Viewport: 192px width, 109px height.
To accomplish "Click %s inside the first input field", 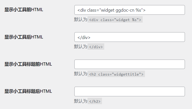I will (x=138, y=10).
